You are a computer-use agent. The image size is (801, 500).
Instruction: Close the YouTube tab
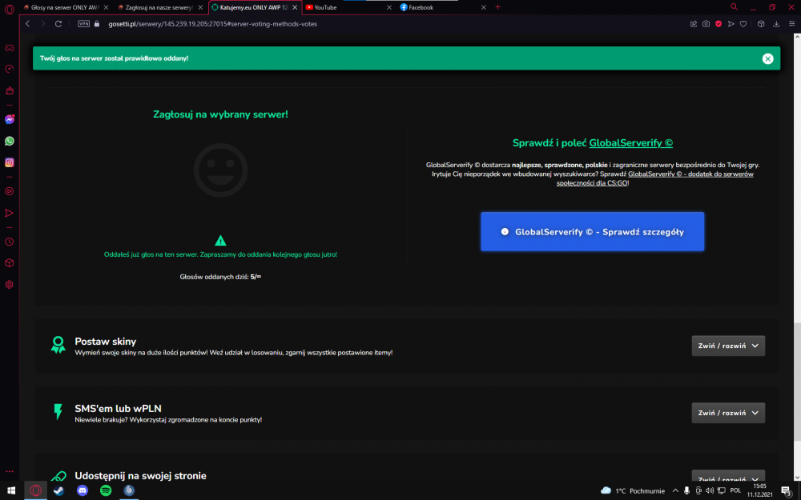tap(389, 7)
